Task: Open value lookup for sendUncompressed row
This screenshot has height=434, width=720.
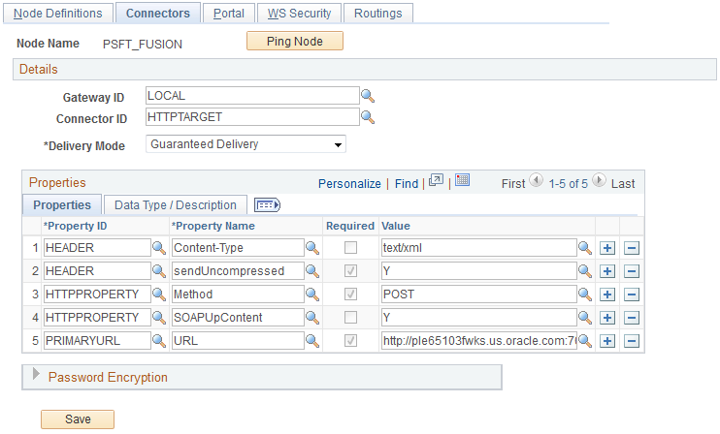Action: pyautogui.click(x=585, y=271)
